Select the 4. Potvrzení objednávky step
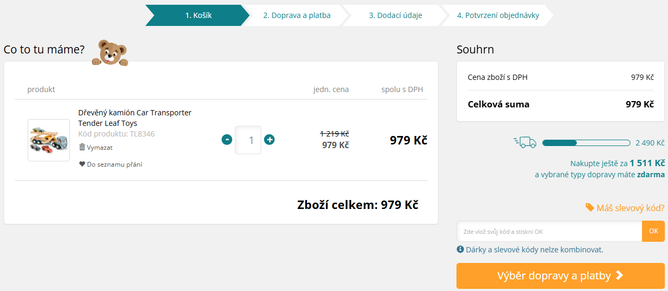Image resolution: width=668 pixels, height=291 pixels. click(498, 15)
